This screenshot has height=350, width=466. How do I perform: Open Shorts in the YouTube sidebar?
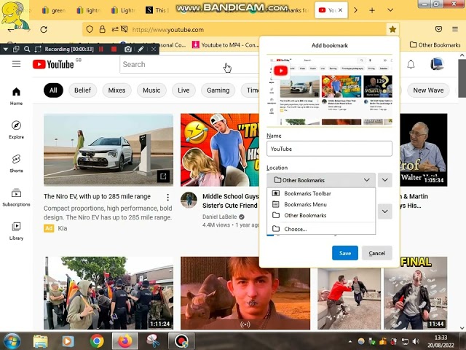pos(16,163)
